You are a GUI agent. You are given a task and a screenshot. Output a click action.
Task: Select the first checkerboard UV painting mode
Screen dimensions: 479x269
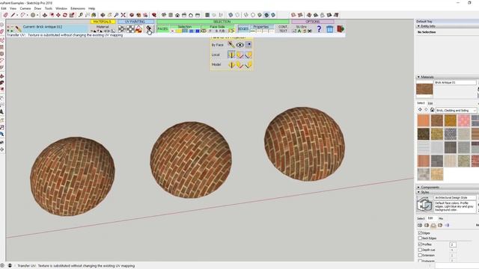(122, 29)
